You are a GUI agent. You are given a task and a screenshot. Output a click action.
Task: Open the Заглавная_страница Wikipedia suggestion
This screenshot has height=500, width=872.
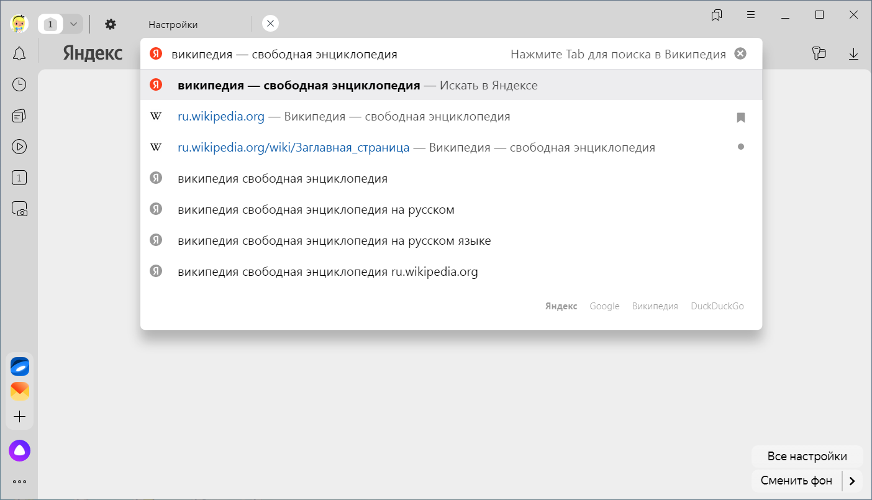click(x=451, y=147)
